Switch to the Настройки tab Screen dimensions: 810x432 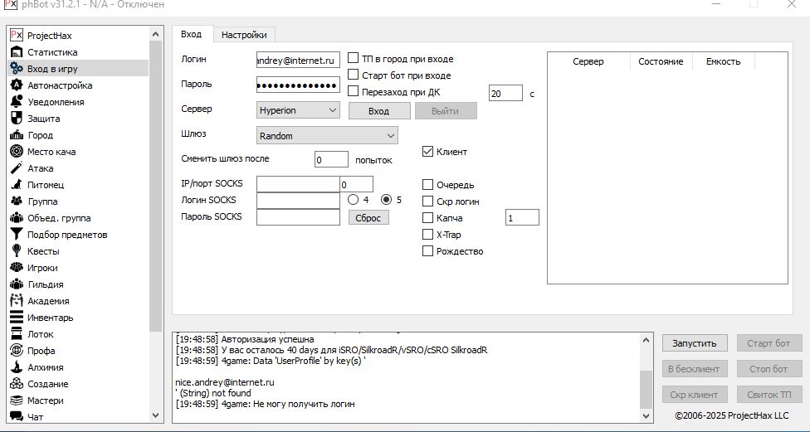click(244, 35)
